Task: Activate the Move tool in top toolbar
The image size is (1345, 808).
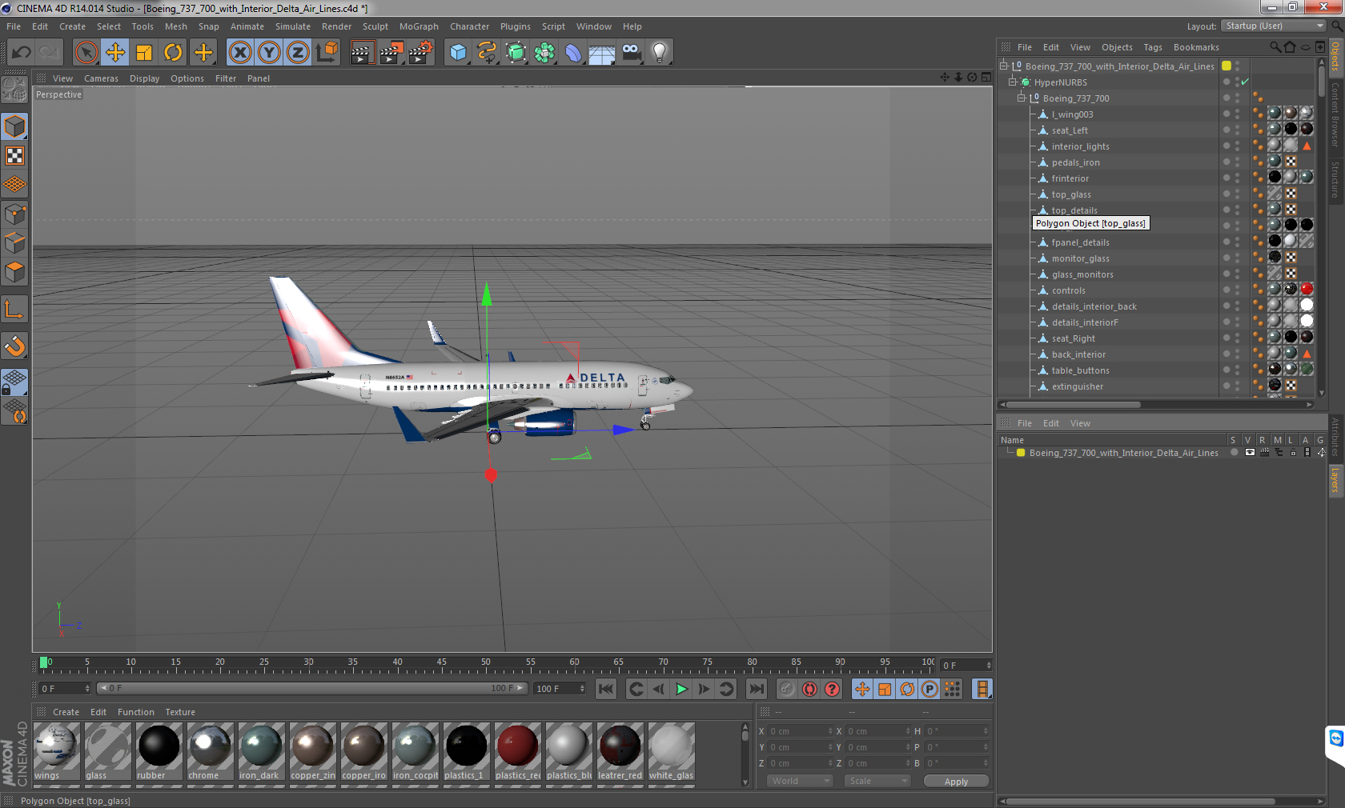Action: tap(115, 53)
